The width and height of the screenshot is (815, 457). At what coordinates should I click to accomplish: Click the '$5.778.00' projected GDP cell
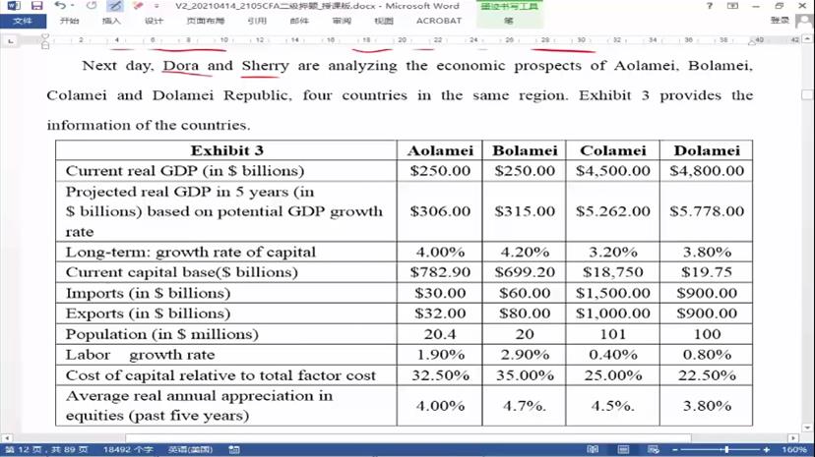707,211
